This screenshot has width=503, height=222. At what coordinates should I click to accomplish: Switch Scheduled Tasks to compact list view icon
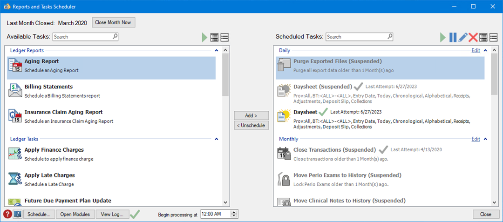(x=493, y=38)
